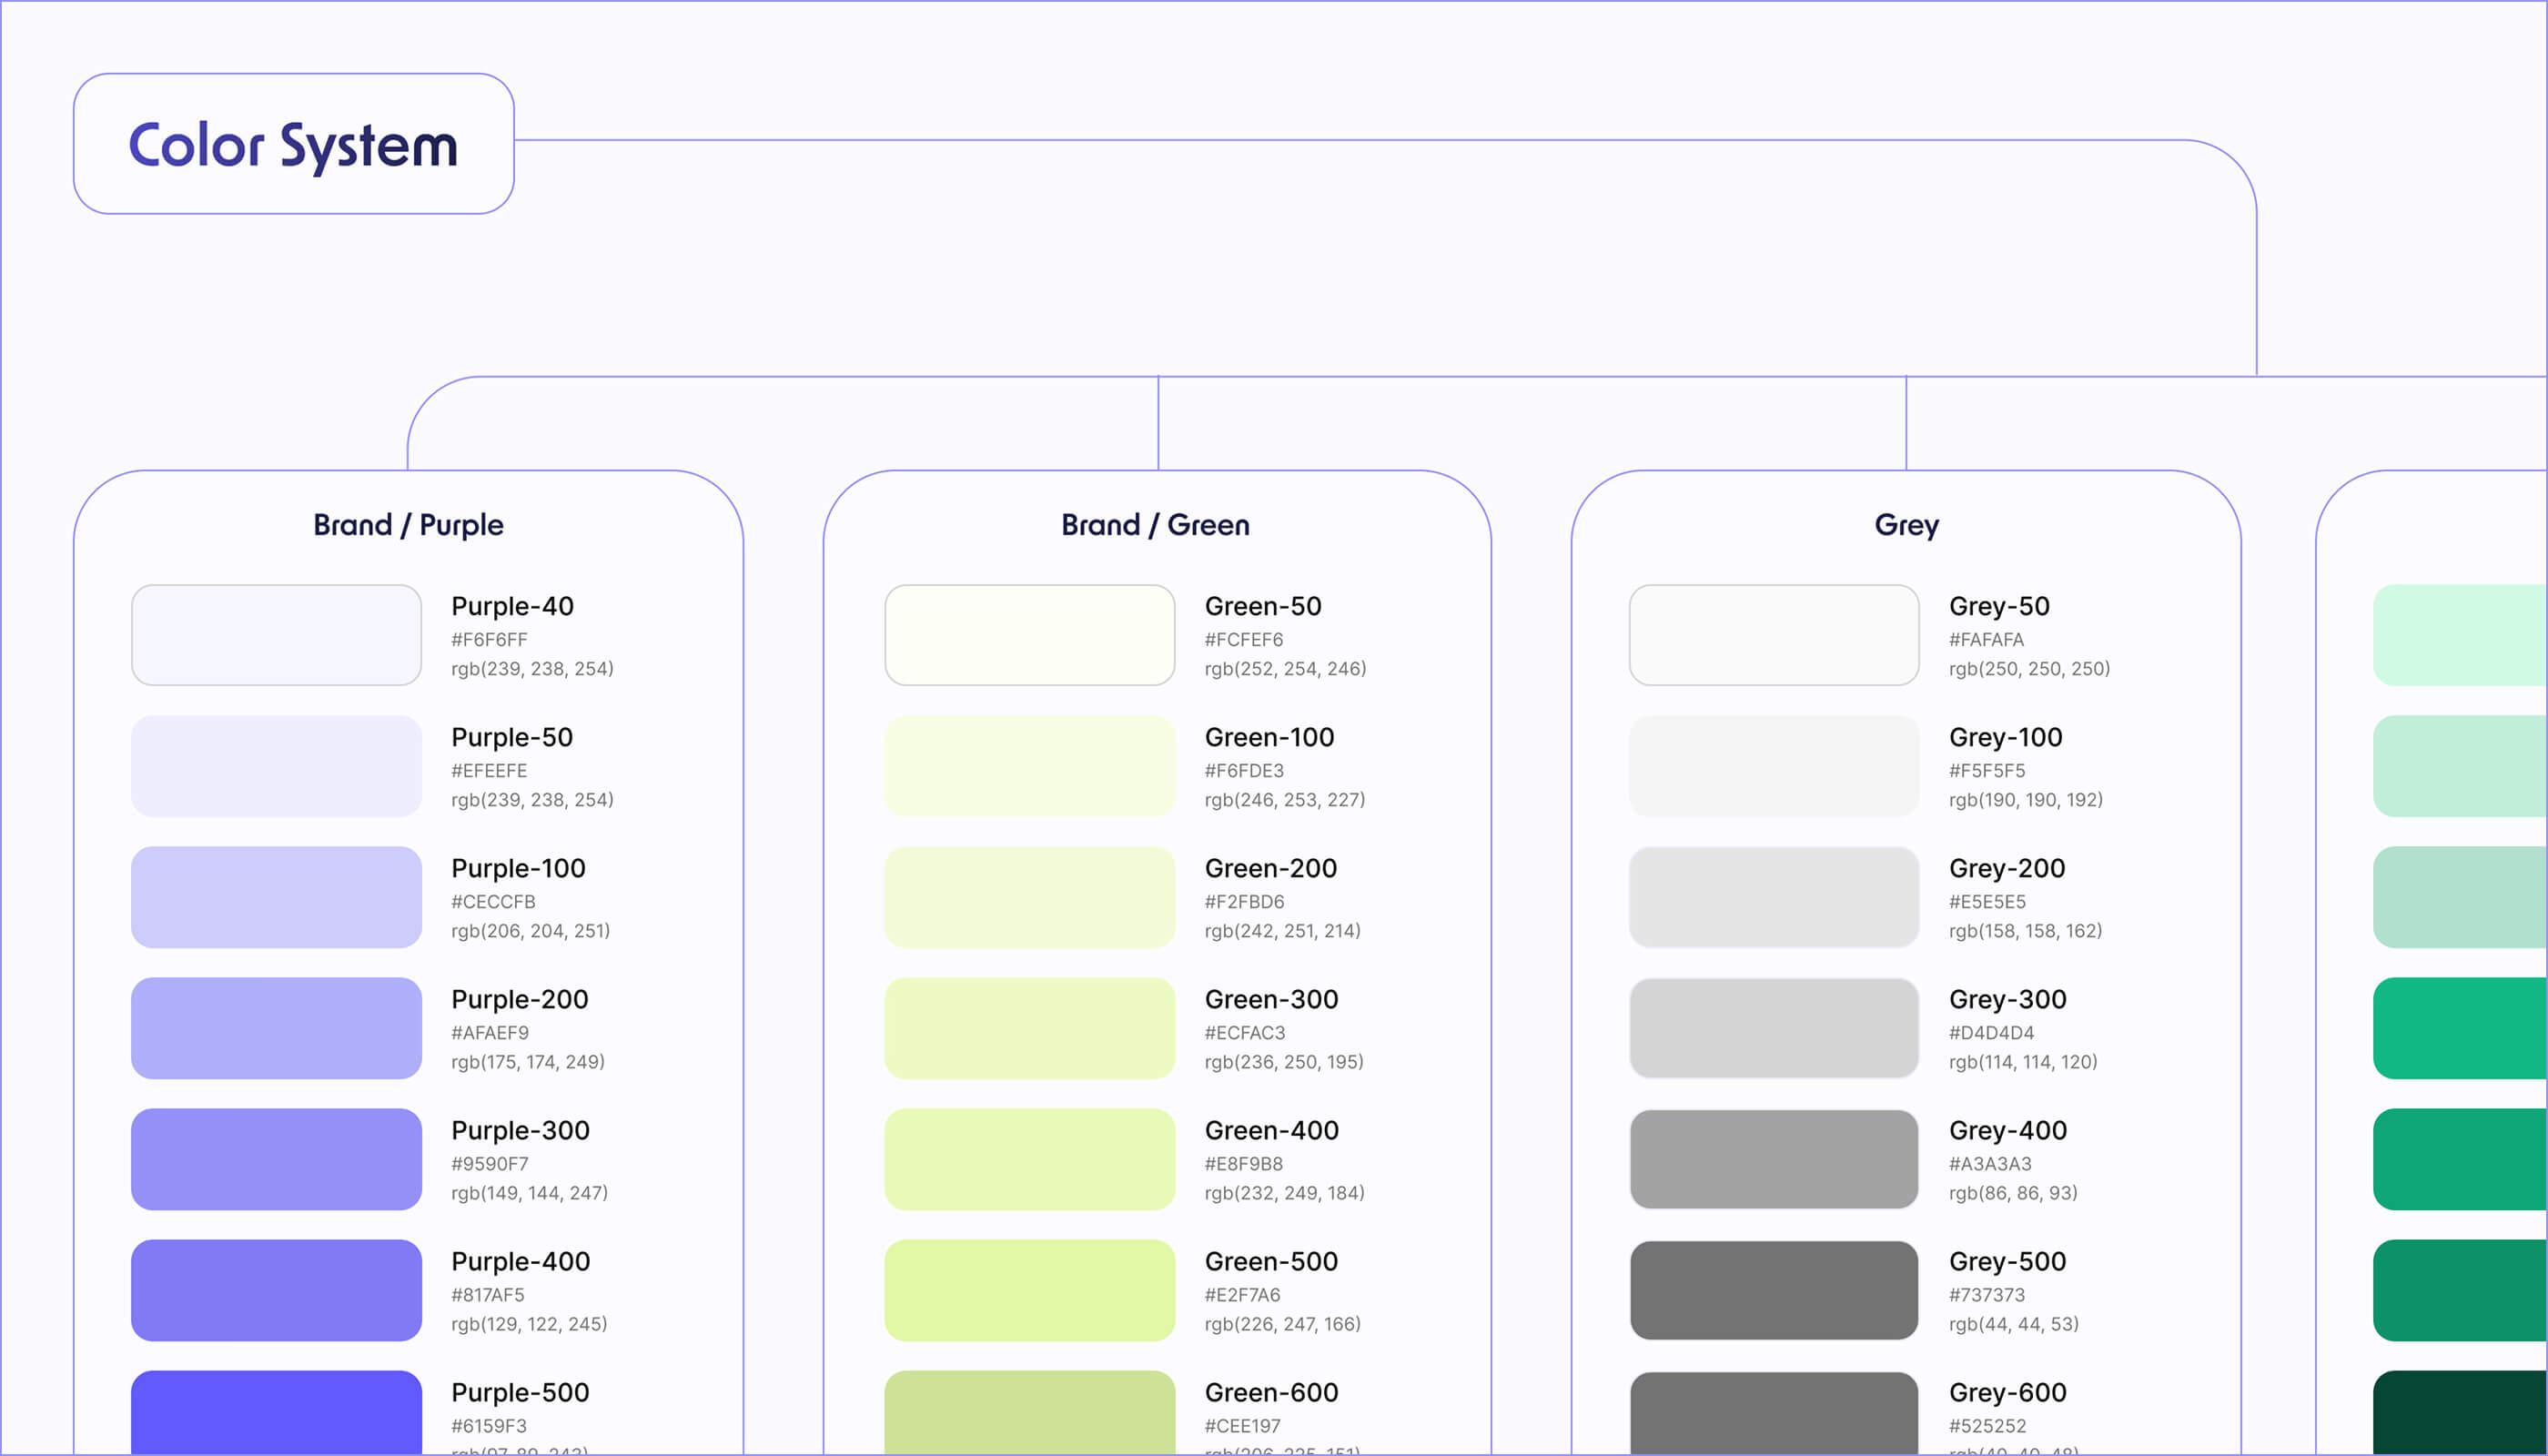Click the Grey panel header
Viewport: 2548px width, 1456px height.
[1906, 524]
